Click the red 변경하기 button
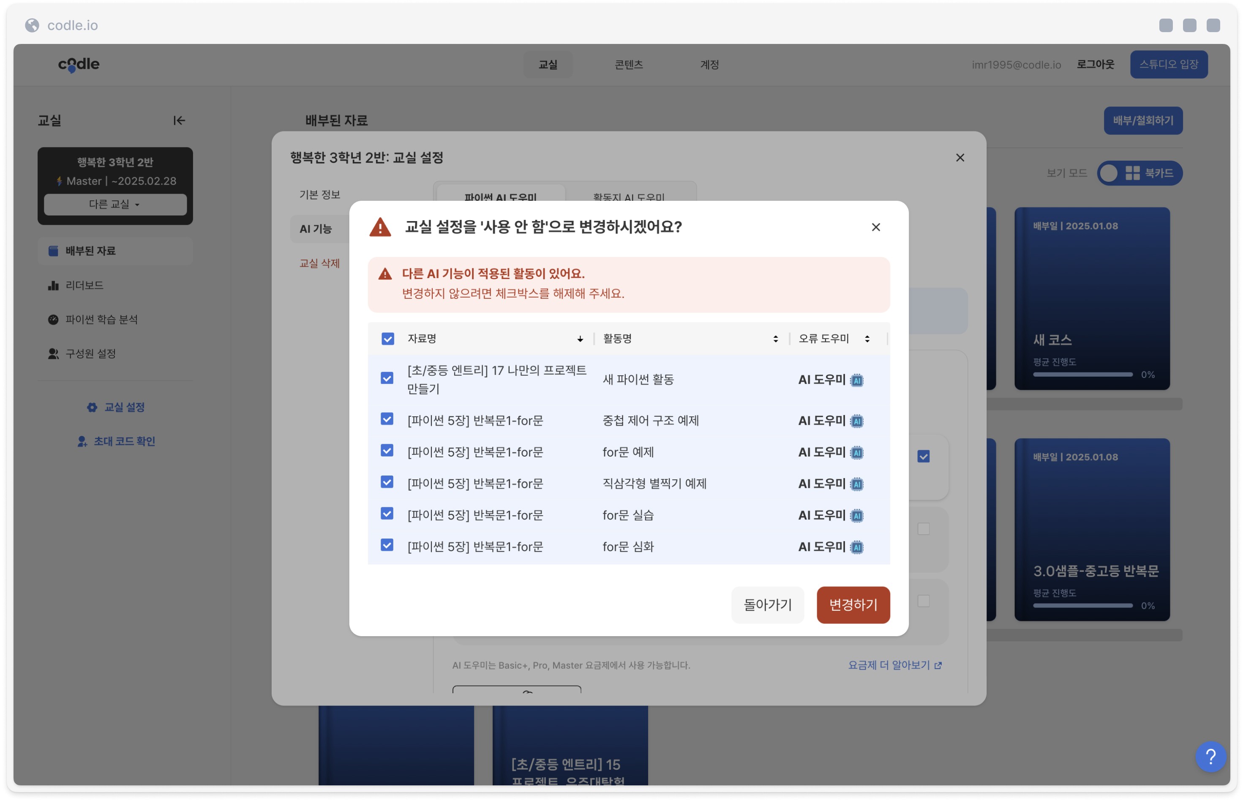This screenshot has width=1243, height=801. (x=853, y=605)
